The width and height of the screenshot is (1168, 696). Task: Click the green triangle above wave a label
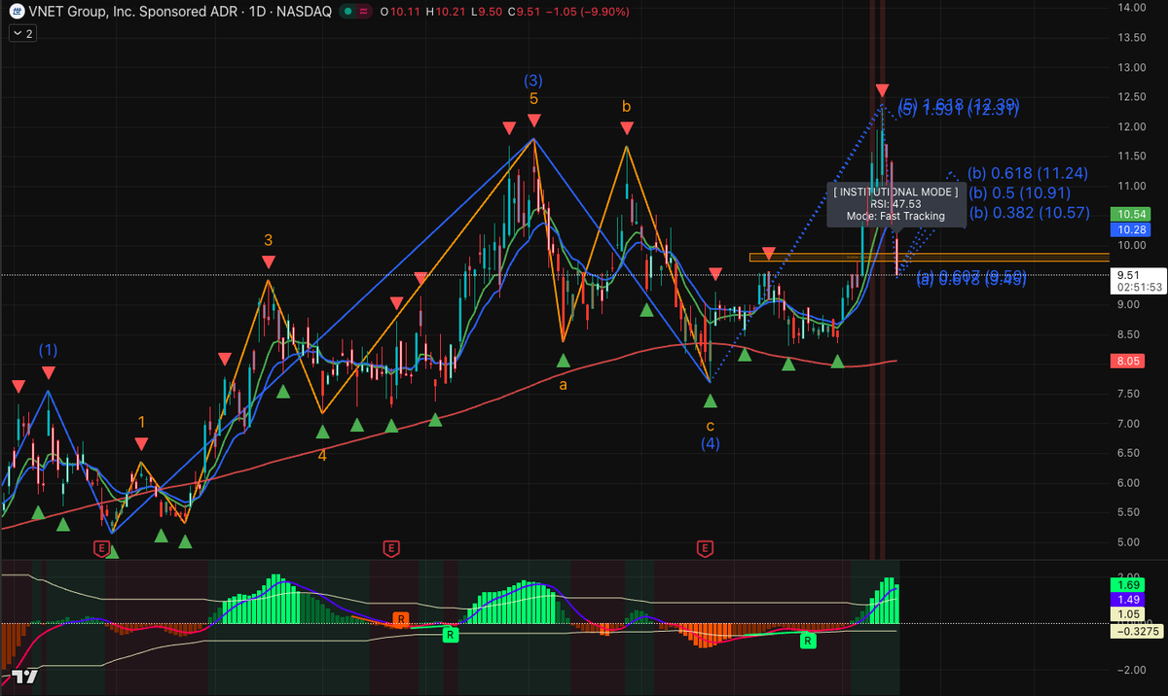click(x=563, y=361)
